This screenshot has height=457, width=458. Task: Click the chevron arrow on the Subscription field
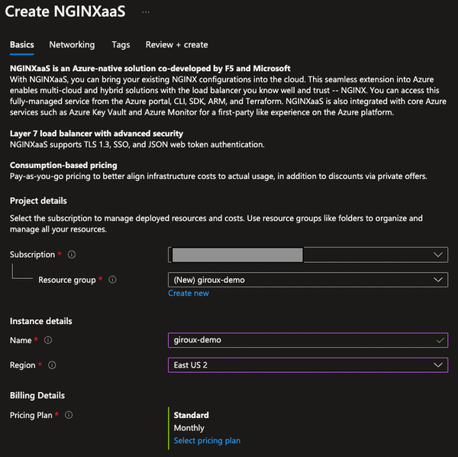tap(438, 254)
